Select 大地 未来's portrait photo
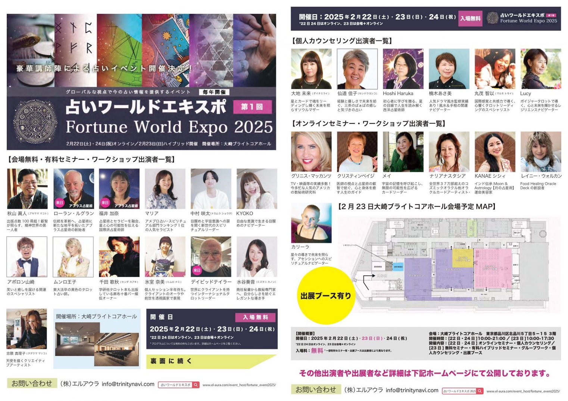The width and height of the screenshot is (568, 401). (x=311, y=69)
